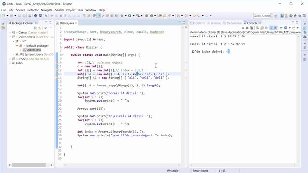Click the New Java Class icon

pyautogui.click(x=152, y=16)
